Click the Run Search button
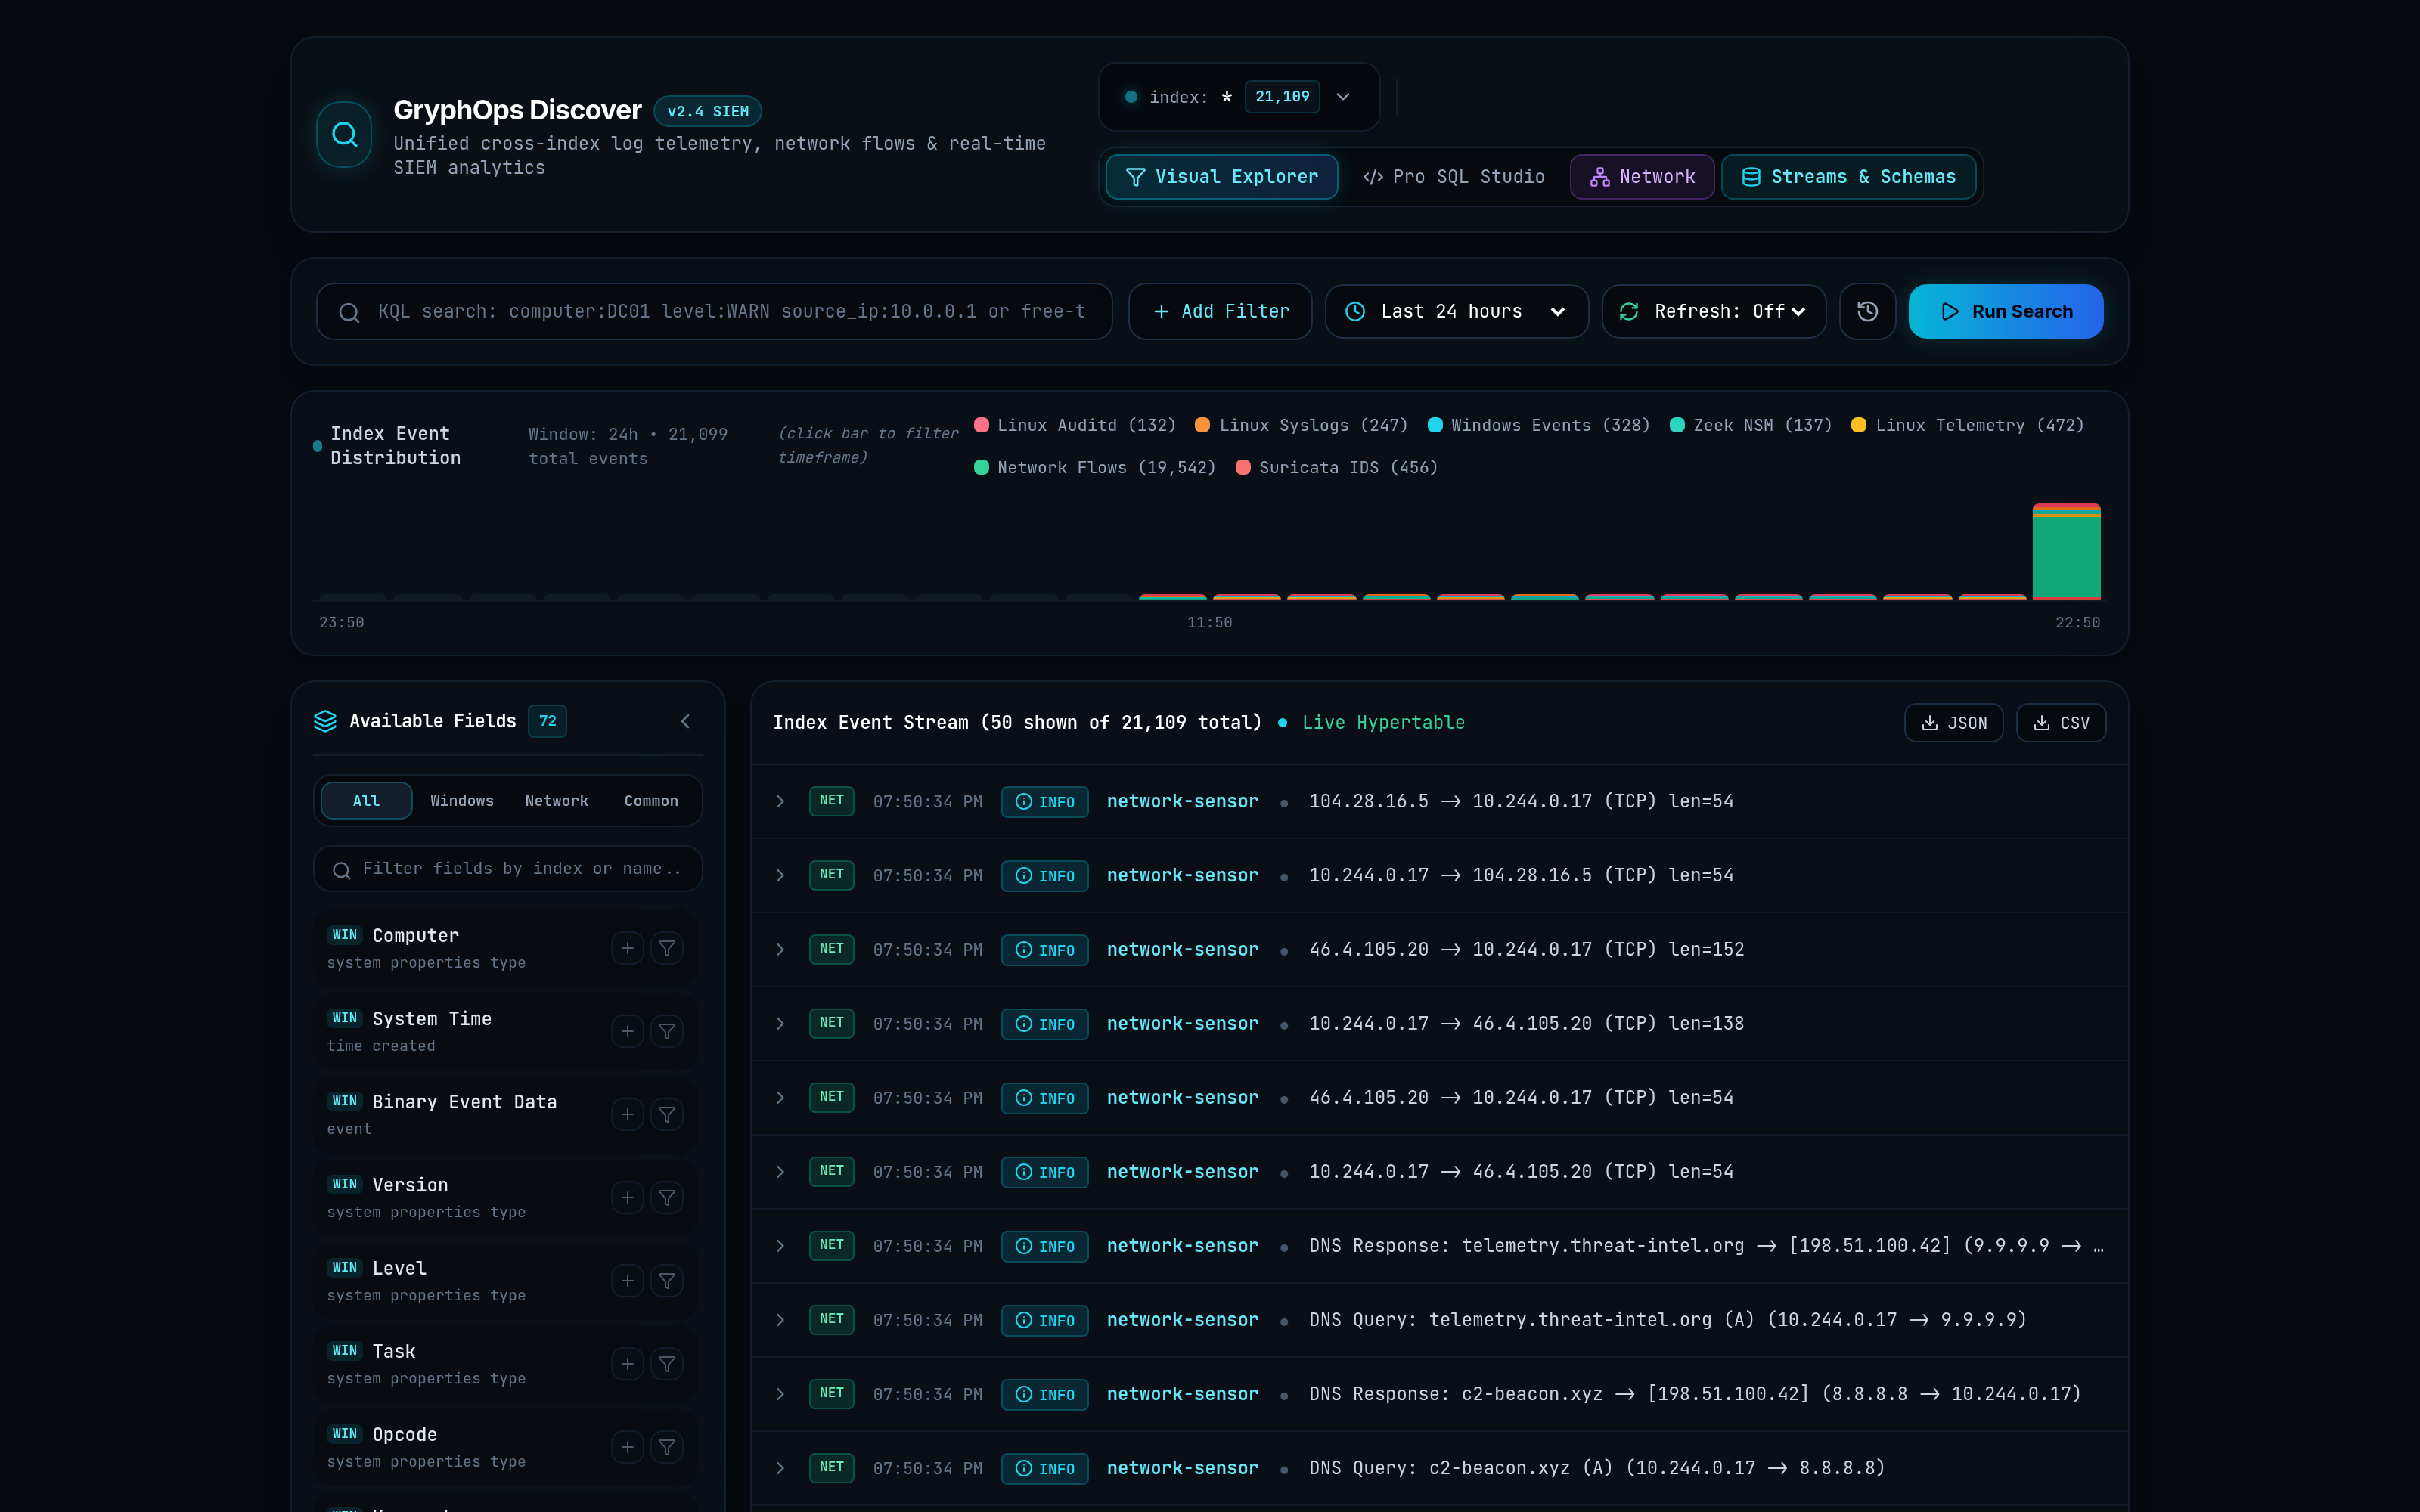The width and height of the screenshot is (2420, 1512). point(2005,311)
